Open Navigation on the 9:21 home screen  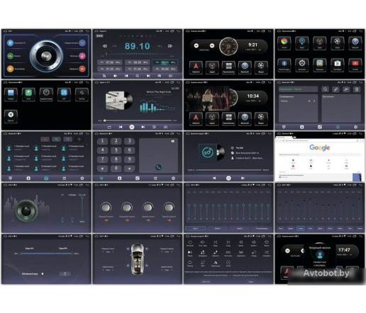(196, 67)
